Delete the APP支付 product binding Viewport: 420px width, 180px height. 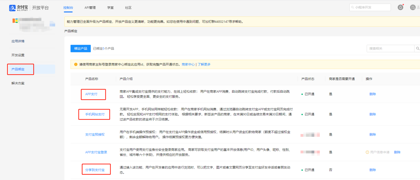click(x=373, y=94)
